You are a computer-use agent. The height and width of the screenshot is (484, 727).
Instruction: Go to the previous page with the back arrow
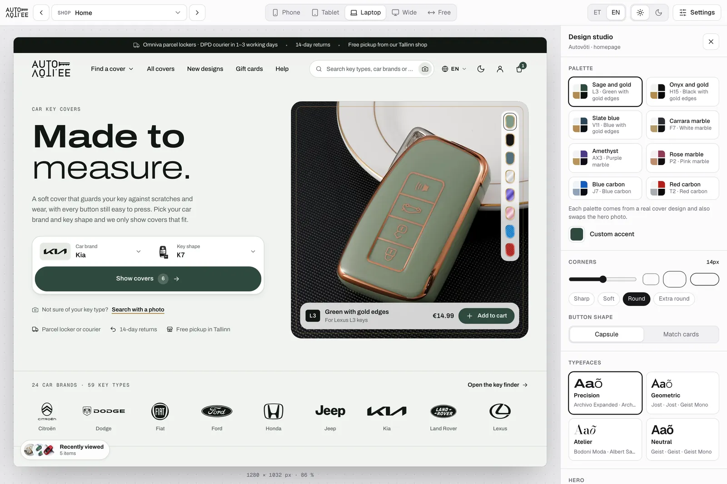pyautogui.click(x=41, y=13)
